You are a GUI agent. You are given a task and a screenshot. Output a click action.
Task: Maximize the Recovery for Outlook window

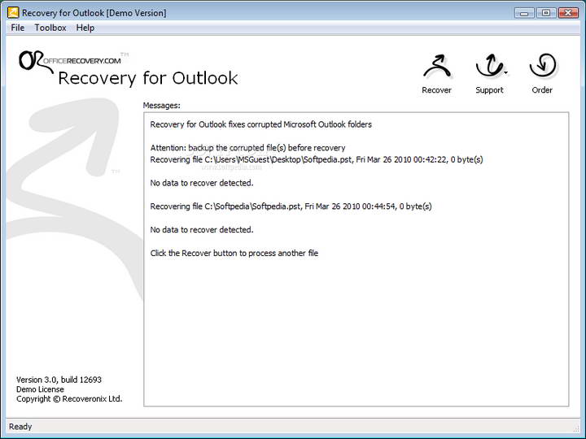coord(545,13)
